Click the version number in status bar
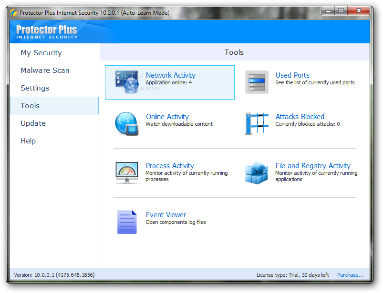This screenshot has width=383, height=293. click(54, 275)
